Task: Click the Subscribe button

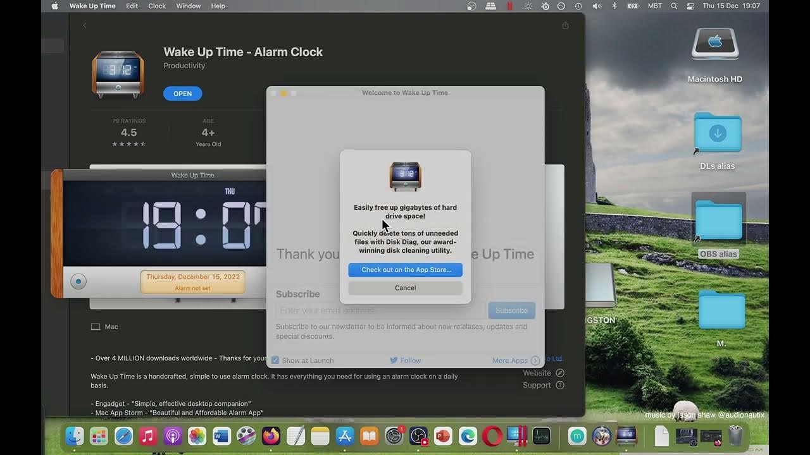Action: [x=511, y=310]
